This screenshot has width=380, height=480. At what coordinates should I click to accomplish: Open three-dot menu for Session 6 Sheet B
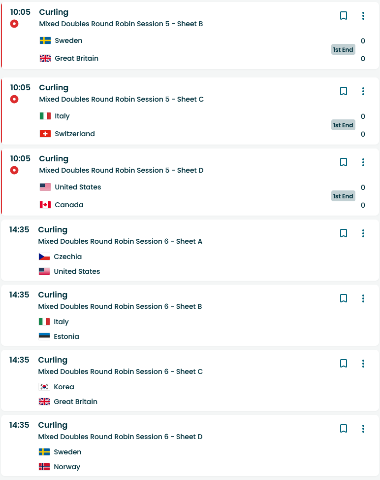[x=363, y=298]
